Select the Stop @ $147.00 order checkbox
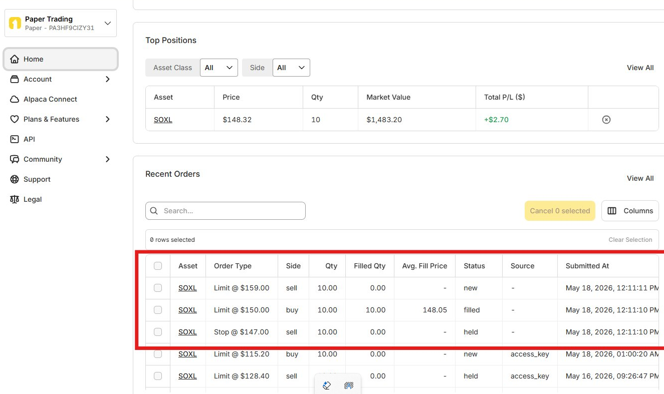 tap(158, 332)
